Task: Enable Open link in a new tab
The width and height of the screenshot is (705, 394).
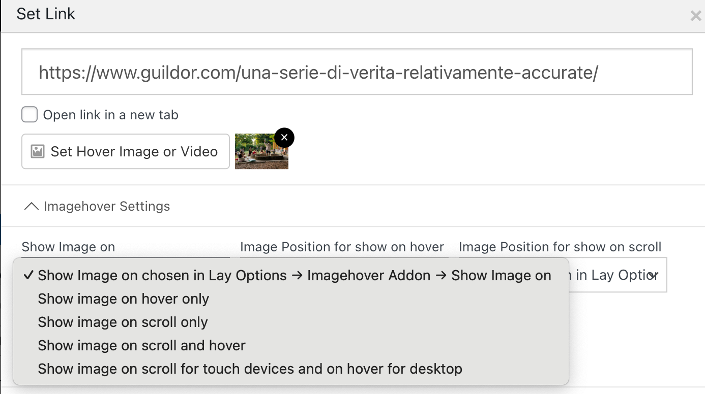Action: (29, 114)
